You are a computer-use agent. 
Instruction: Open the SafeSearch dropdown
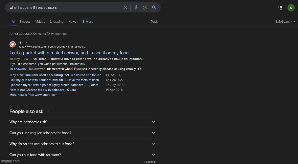[x=286, y=22]
